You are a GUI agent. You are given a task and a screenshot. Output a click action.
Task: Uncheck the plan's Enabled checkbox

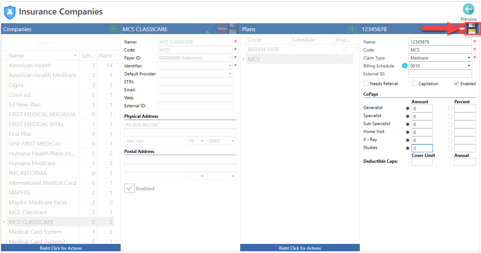[x=456, y=83]
